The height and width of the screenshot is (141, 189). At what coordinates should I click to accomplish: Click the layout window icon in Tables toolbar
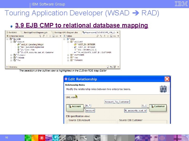click(111, 36)
